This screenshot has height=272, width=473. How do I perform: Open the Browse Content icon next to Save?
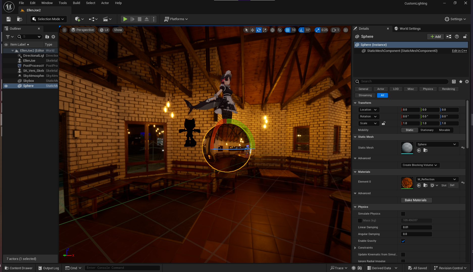[x=19, y=19]
